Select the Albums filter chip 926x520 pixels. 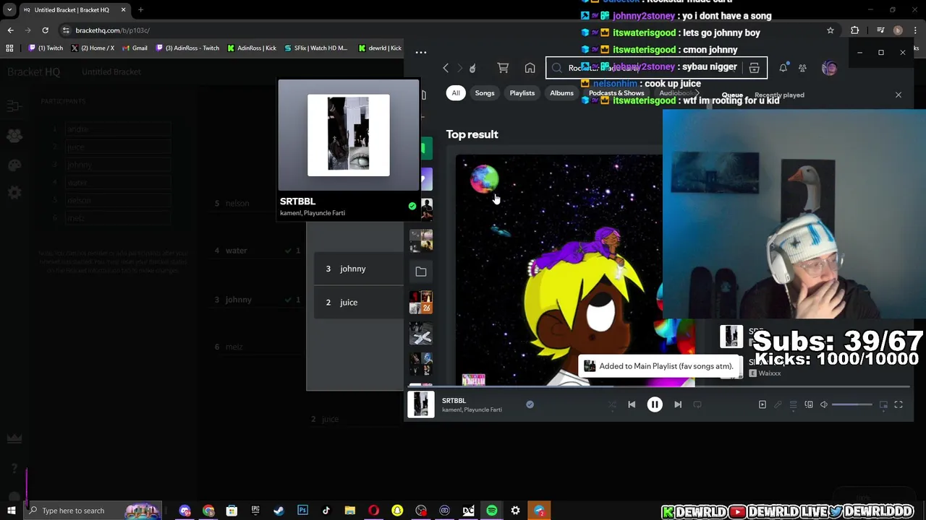pyautogui.click(x=561, y=93)
